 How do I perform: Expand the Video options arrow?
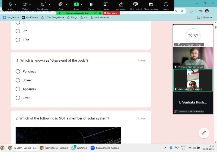30,5
